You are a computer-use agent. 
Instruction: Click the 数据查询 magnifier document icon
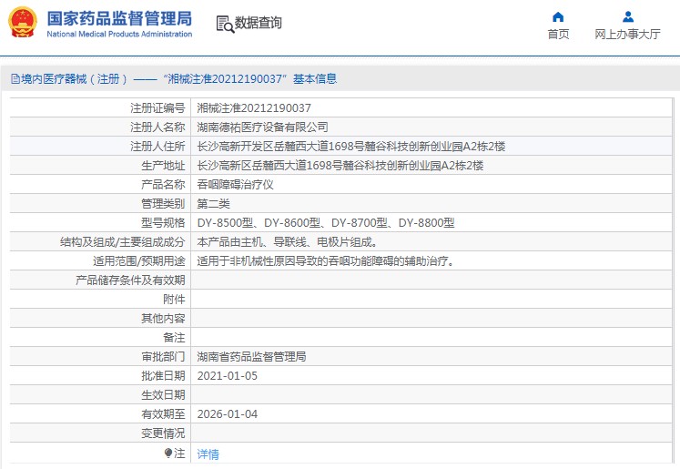(x=224, y=24)
